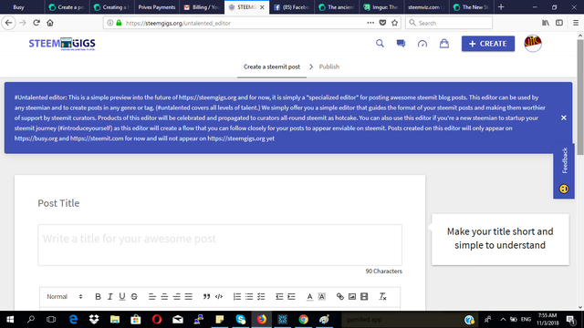Open the page actions ellipsis menu
Viewport: 584px width, 328px height.
[x=370, y=23]
